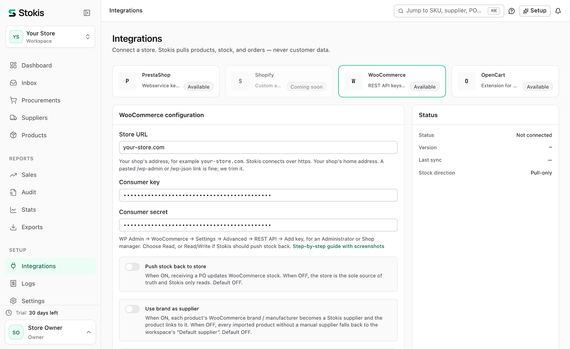Open Settings gear icon
This screenshot has height=349, width=570.
point(13,301)
